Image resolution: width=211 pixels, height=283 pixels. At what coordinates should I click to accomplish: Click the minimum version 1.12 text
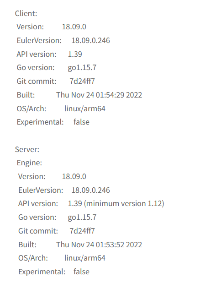pyautogui.click(x=124, y=204)
